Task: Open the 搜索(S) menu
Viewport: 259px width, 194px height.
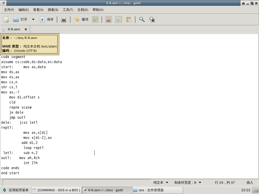Action: coord(53,10)
